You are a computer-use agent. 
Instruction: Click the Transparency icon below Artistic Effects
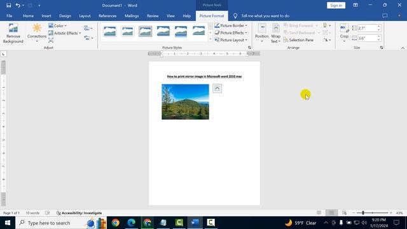coord(51,40)
